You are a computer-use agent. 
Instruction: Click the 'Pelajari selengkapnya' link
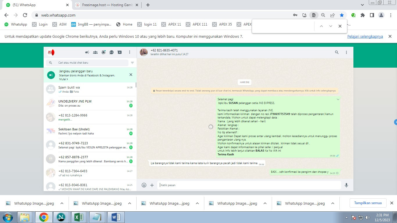[x=365, y=37]
